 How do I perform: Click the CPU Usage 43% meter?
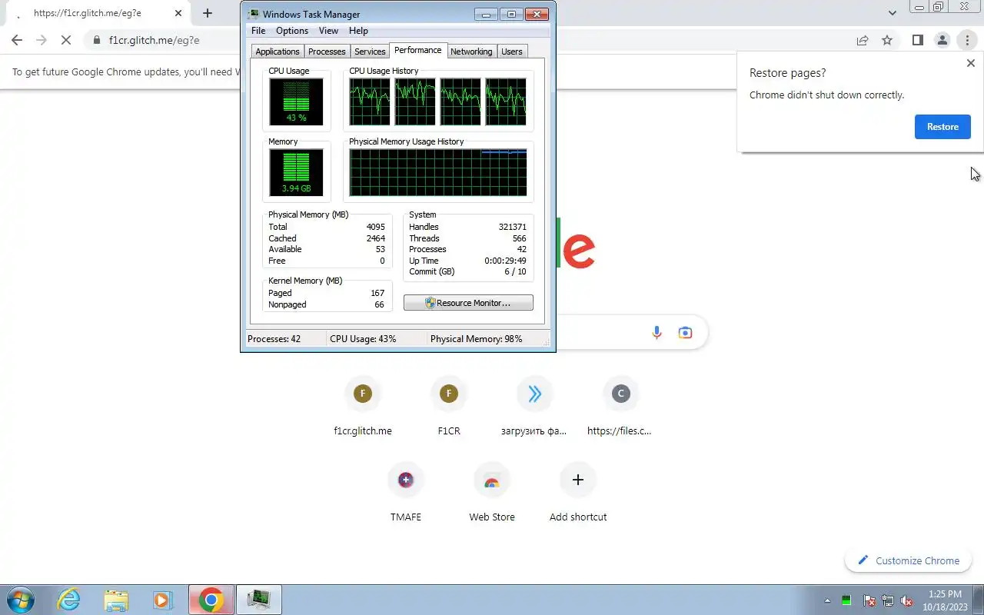tap(296, 101)
